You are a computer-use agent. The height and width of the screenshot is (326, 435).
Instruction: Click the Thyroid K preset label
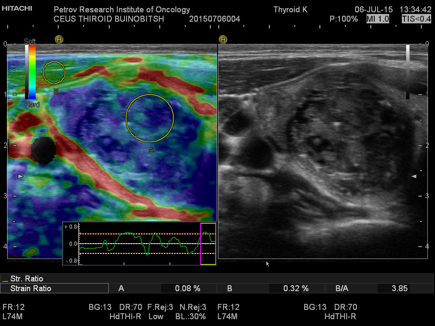291,10
